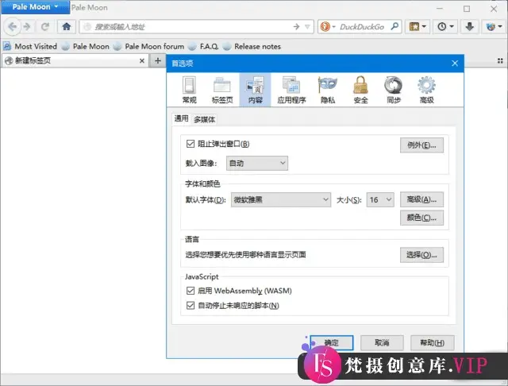Select the 新建标签页 browser tab
Screen dimensions: 508x386
click(75, 60)
